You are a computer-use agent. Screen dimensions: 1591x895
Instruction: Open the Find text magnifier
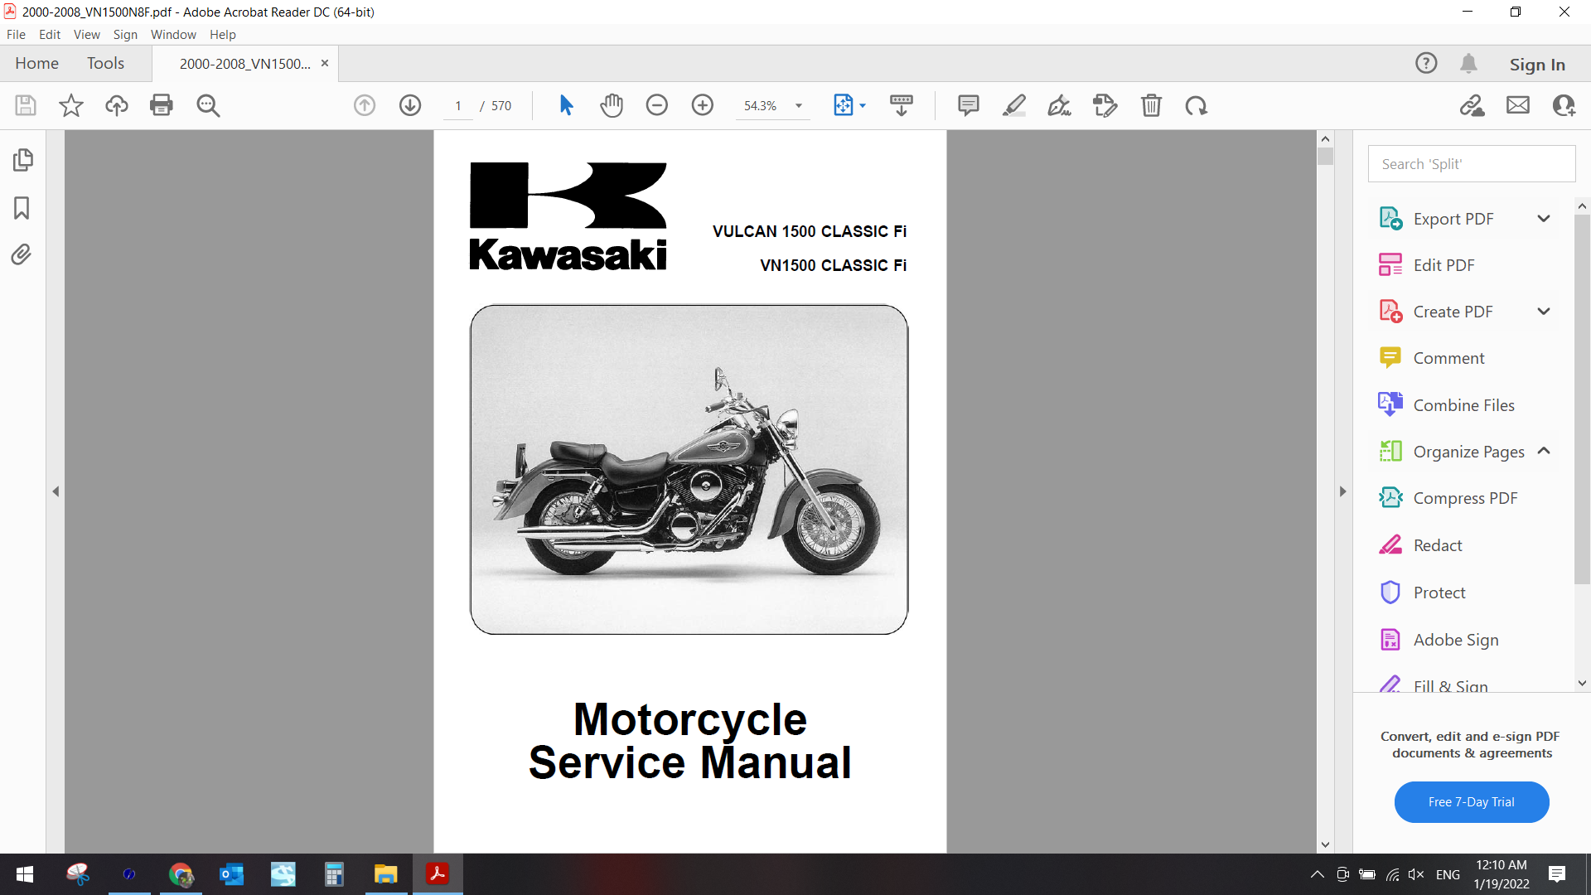[208, 105]
